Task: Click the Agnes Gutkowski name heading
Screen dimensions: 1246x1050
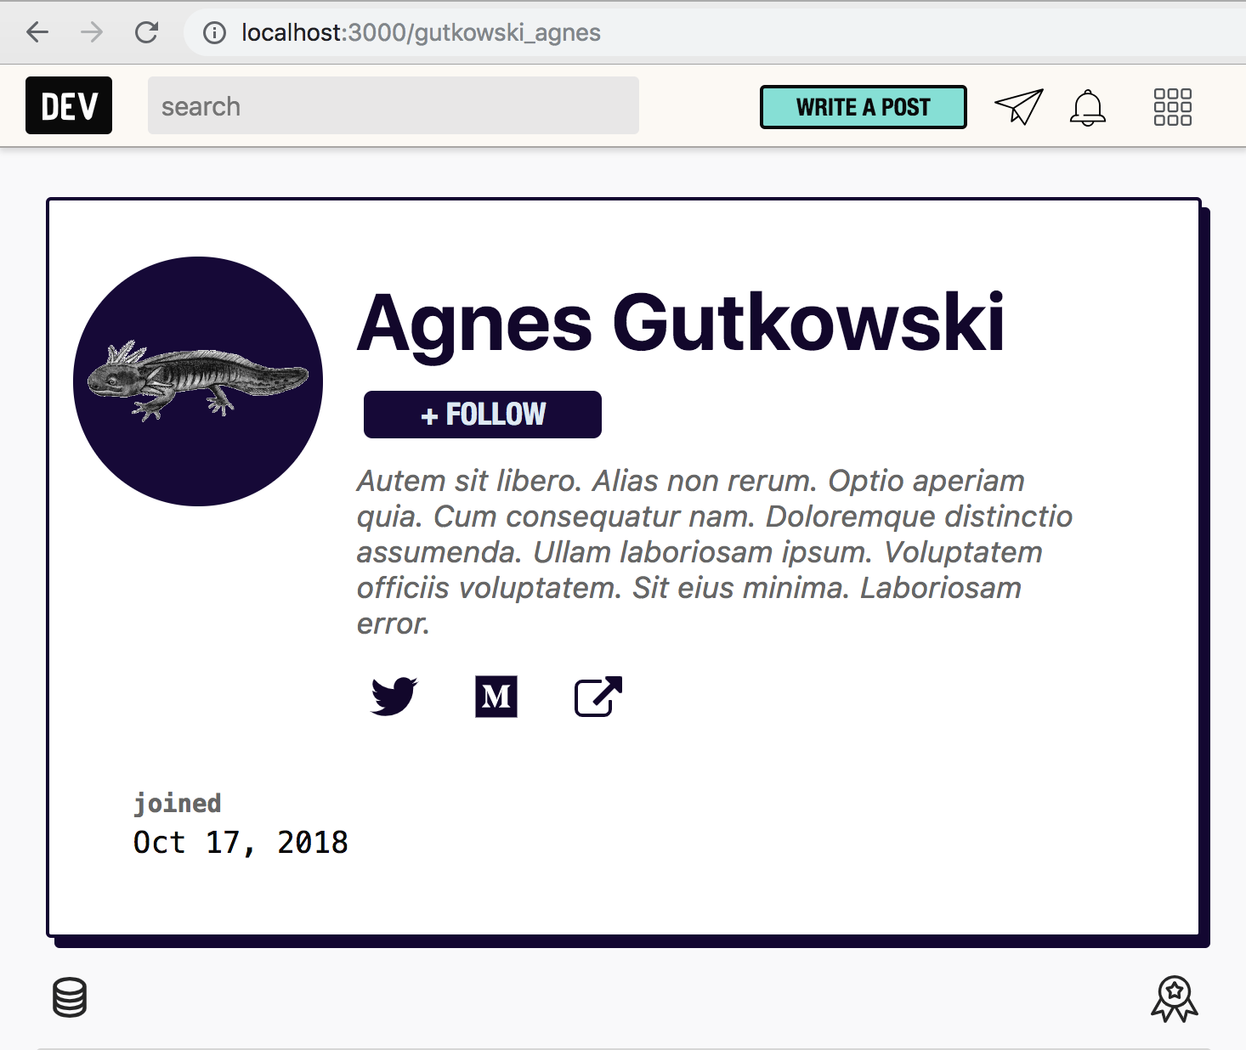Action: (x=681, y=323)
